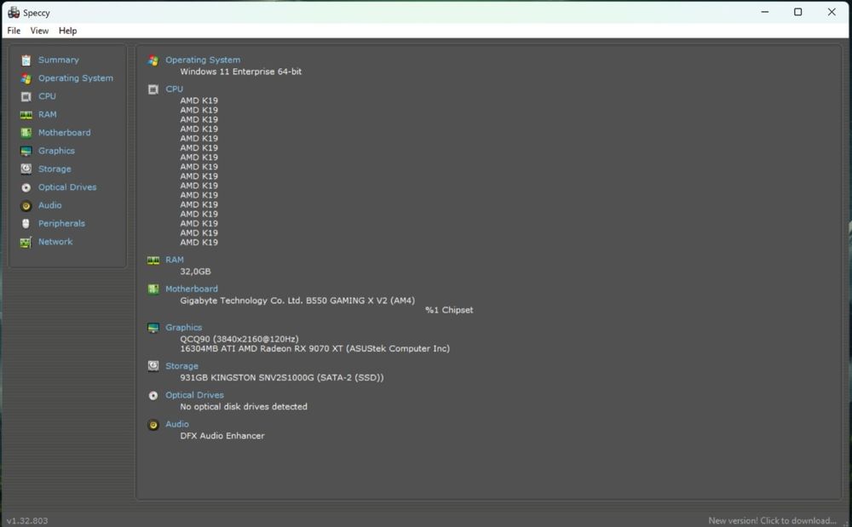Go to Operating System section in sidebar
Viewport: 852px width, 527px height.
(76, 78)
